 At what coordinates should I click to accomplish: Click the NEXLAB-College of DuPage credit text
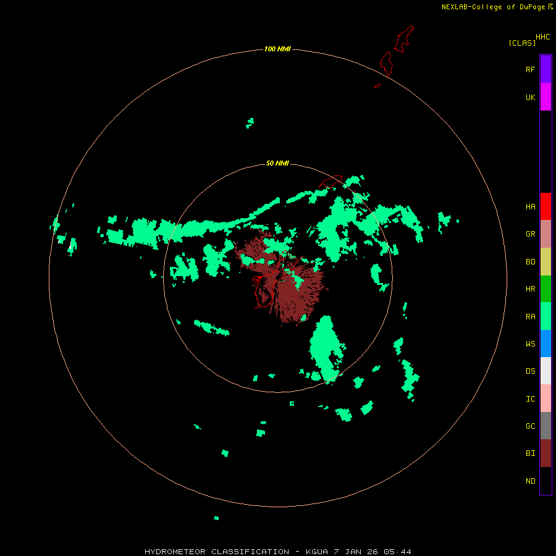pyautogui.click(x=497, y=7)
